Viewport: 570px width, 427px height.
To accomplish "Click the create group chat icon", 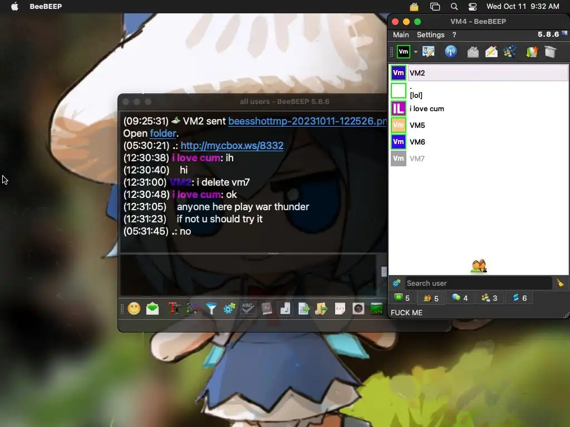I will pyautogui.click(x=510, y=52).
